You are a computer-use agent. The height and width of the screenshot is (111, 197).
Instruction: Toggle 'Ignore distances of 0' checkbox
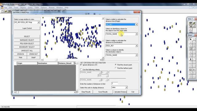(x=81, y=65)
